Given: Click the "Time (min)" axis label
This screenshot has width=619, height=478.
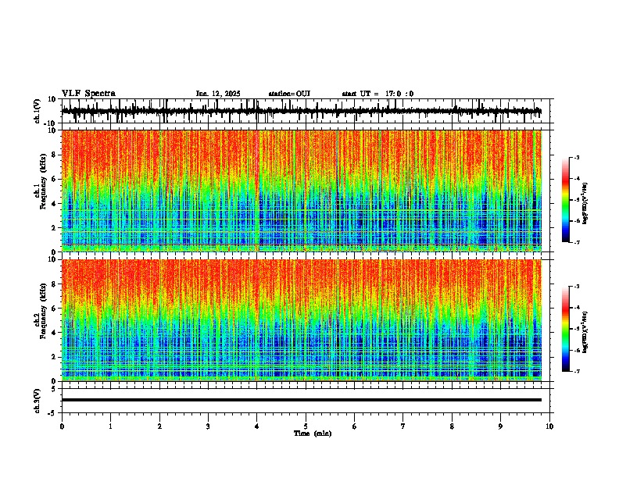Looking at the screenshot, I should (x=313, y=433).
